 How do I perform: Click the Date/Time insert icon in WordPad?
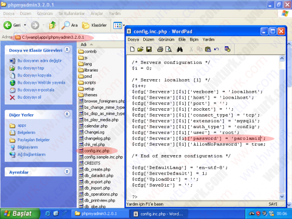(227, 49)
